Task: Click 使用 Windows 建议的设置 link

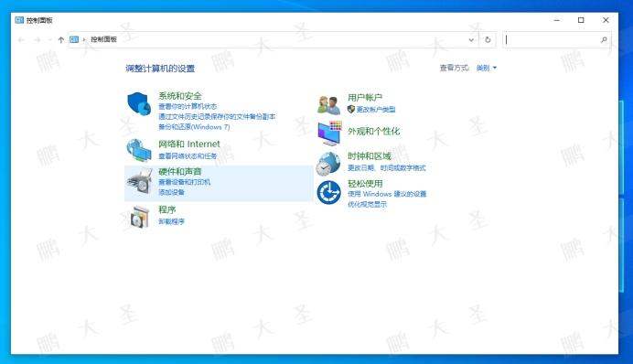Action: coord(387,194)
